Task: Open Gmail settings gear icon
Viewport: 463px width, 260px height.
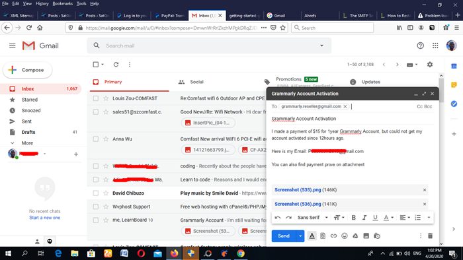Action: coord(430,64)
